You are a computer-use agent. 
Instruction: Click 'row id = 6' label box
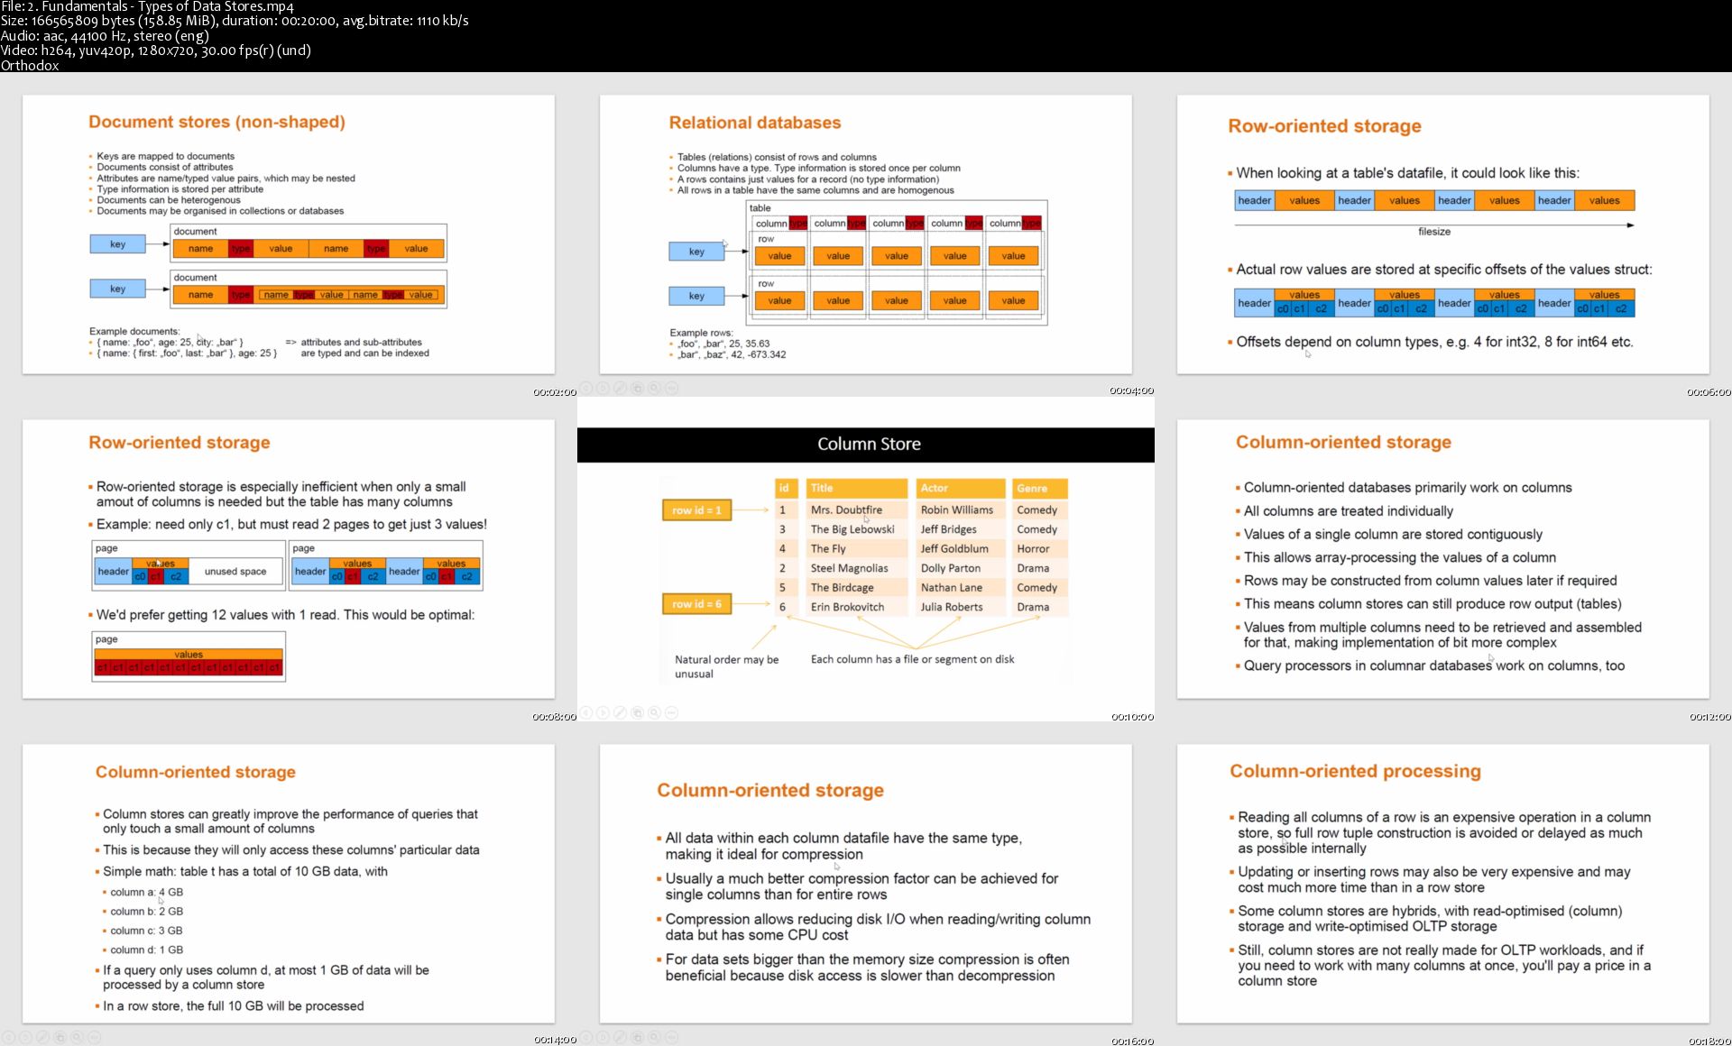pos(696,604)
